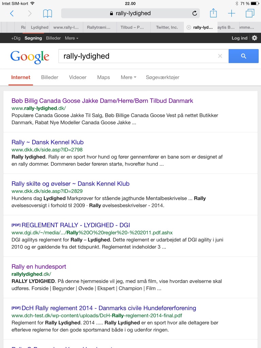
Task: Tap the Wi-Fi icon in status bar
Action: [x=32, y=3]
